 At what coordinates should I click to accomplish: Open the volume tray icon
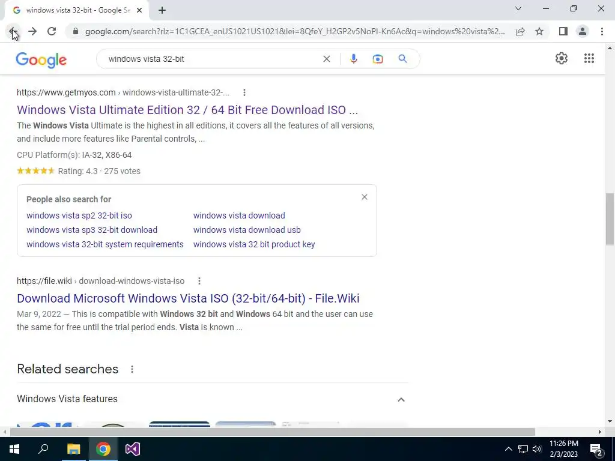537,449
